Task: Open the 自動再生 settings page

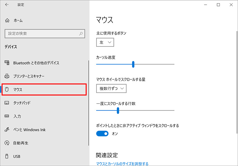Action: tap(21, 143)
